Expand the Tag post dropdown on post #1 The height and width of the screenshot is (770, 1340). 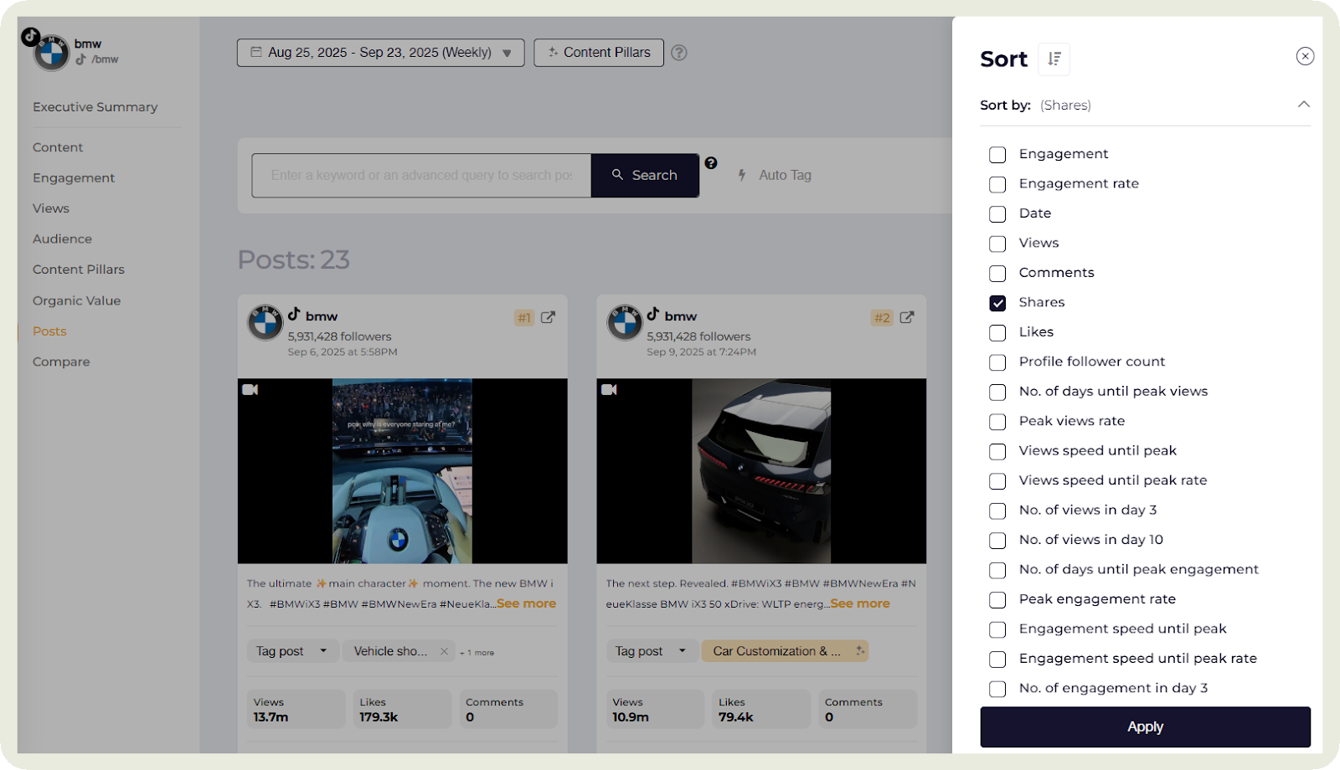292,650
